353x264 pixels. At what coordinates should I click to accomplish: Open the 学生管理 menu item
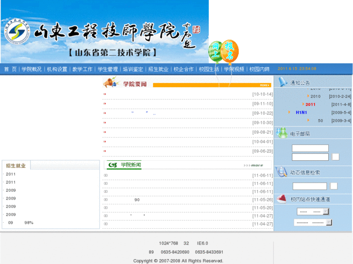[108, 69]
